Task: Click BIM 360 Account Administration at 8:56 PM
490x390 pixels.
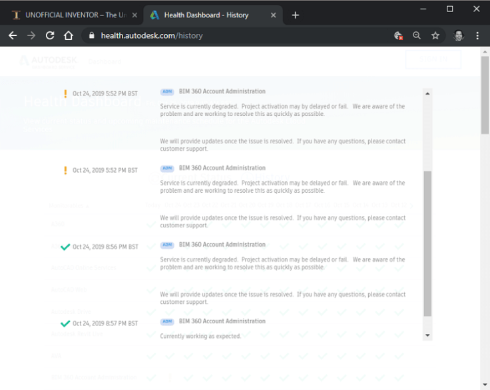Action: pyautogui.click(x=222, y=245)
